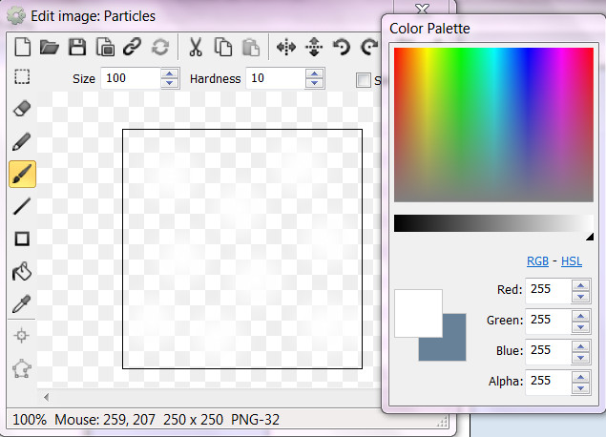Decrease Hardness value with down arrow
The image size is (606, 437).
(312, 84)
